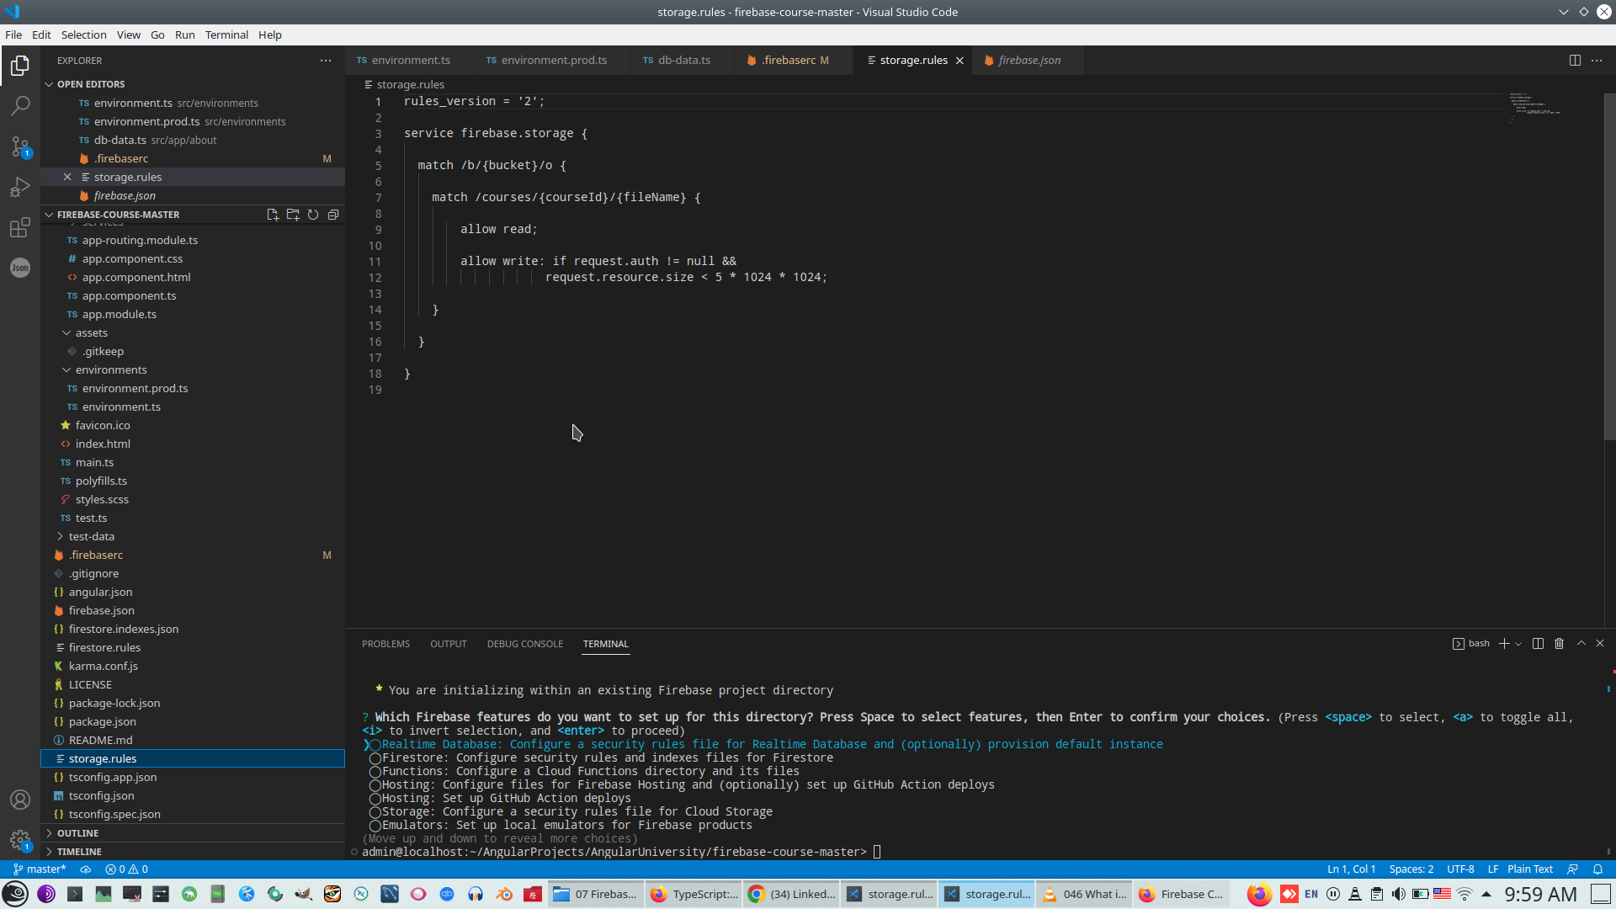Refresh the explorer file tree
The height and width of the screenshot is (909, 1616).
[x=313, y=215]
